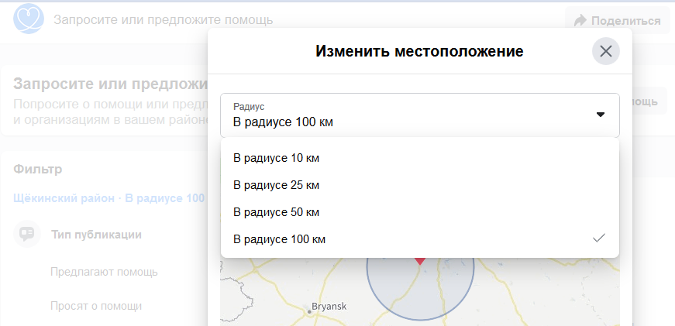Click the Фильтр heading

[x=37, y=170]
